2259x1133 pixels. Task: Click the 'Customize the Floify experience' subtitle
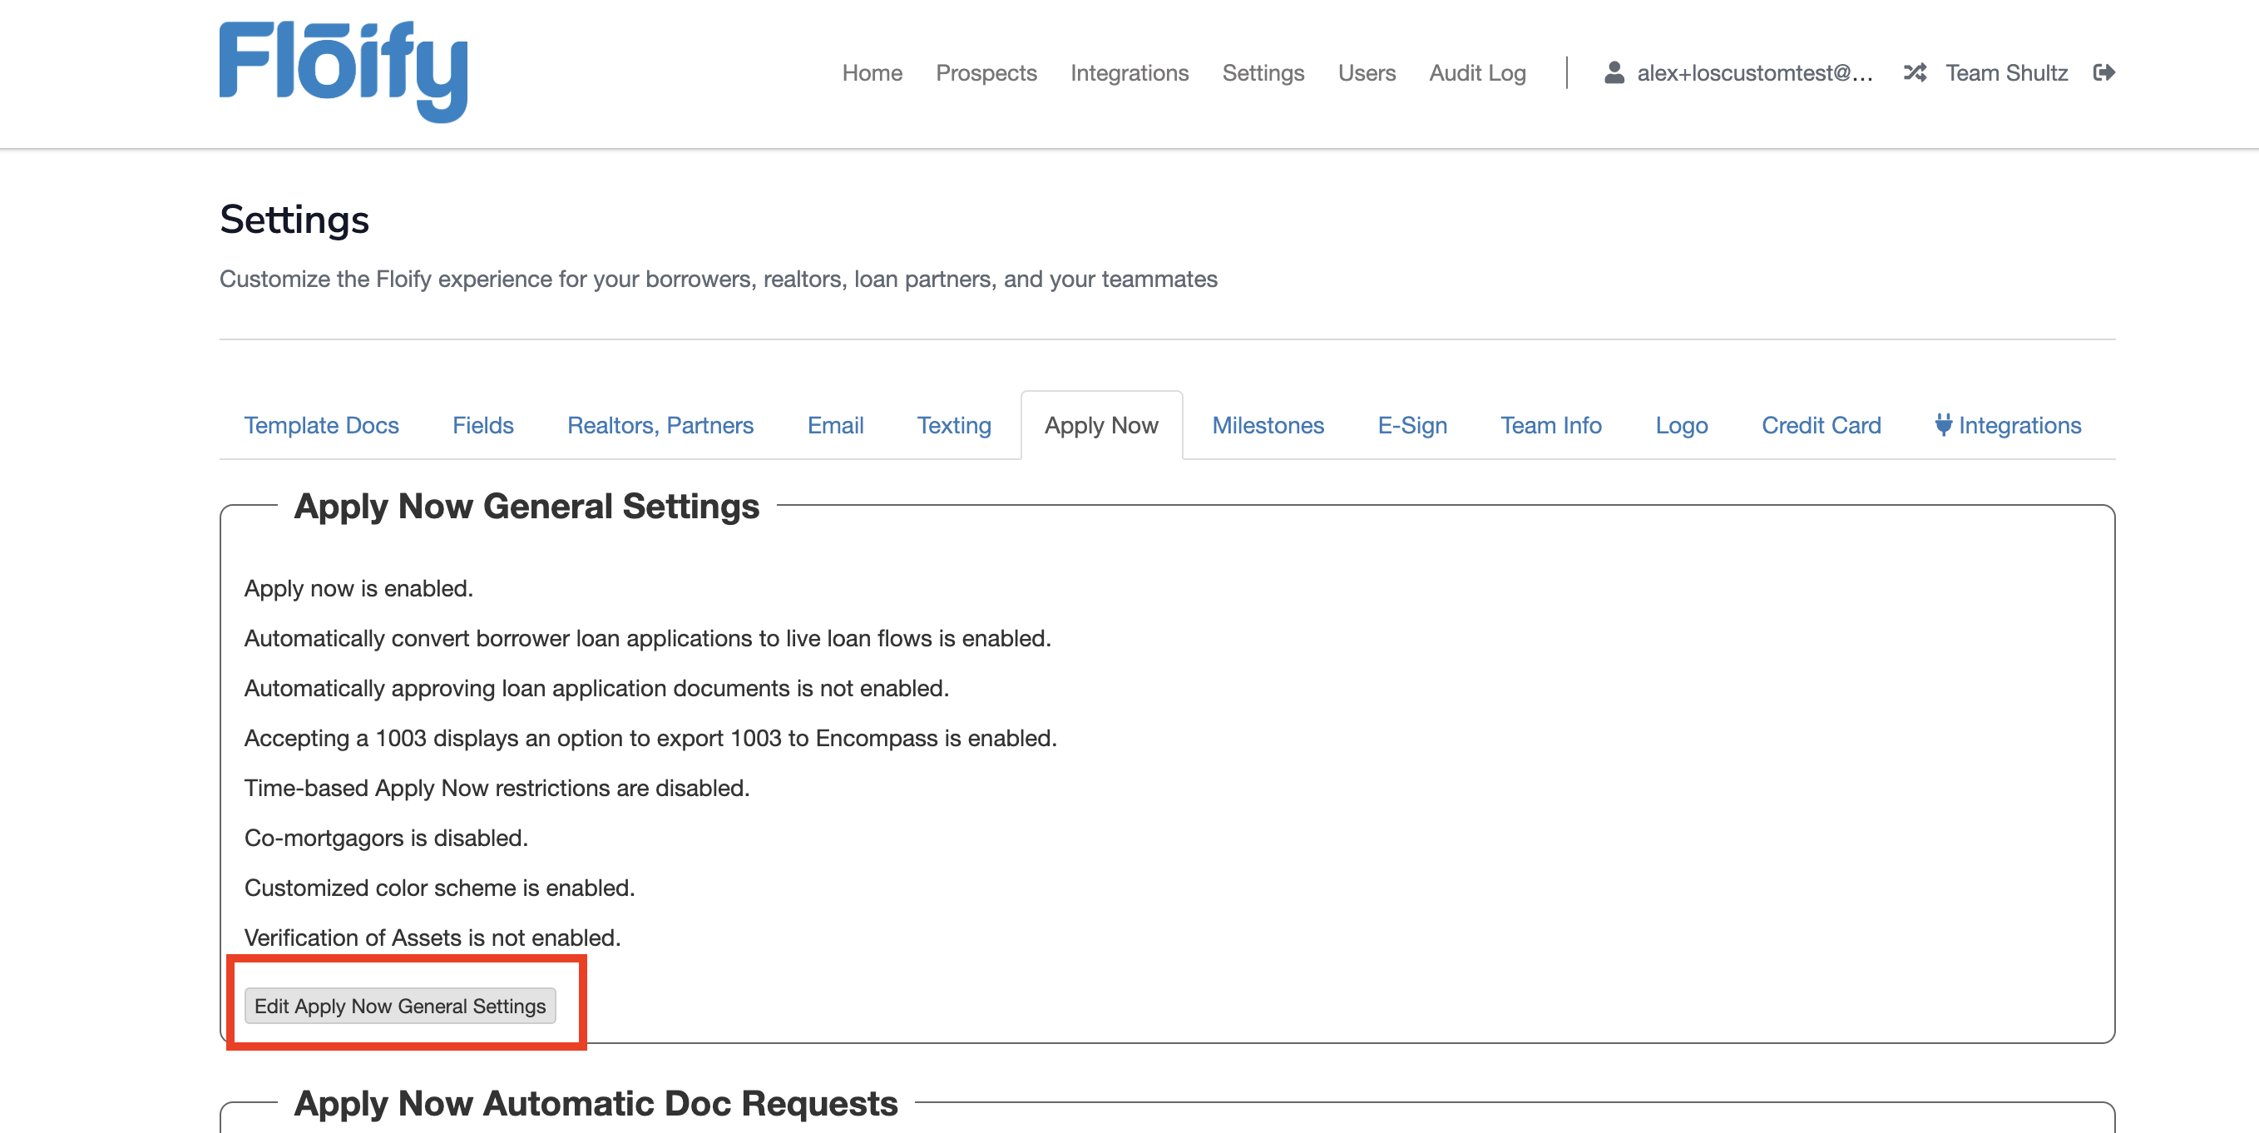point(719,279)
